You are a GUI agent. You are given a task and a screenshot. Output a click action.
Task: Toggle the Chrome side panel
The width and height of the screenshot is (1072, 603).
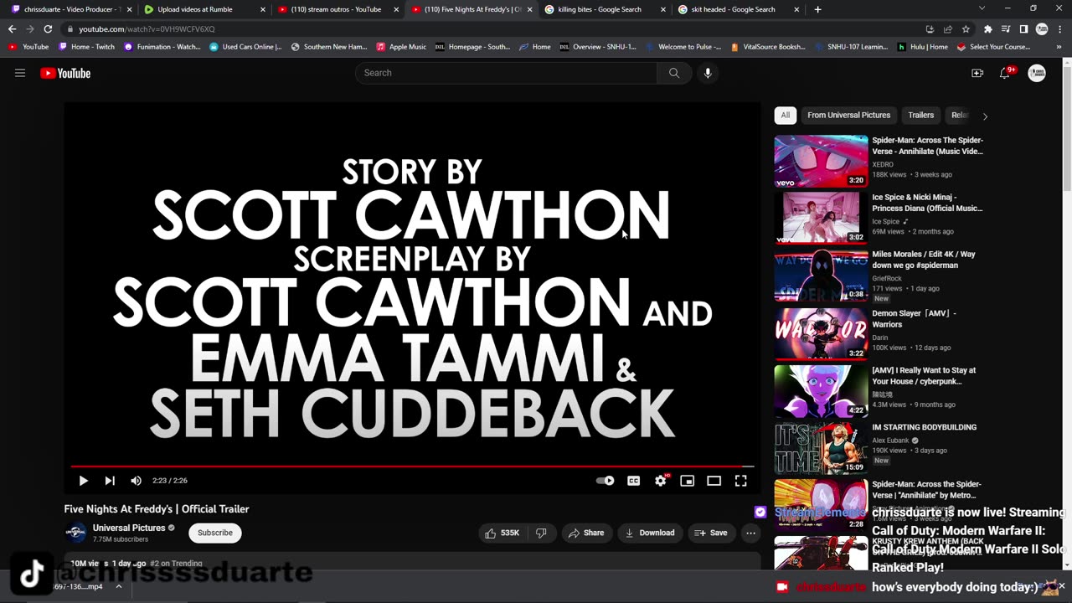[1023, 29]
